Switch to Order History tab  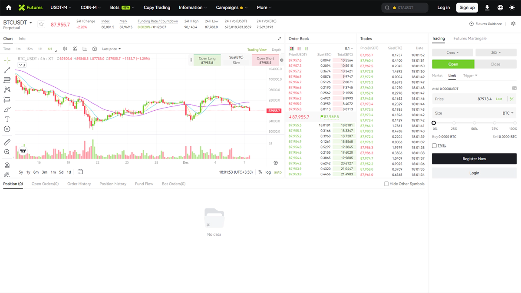tap(79, 184)
